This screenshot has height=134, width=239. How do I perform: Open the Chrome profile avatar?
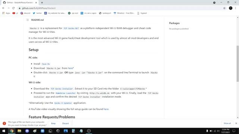pos(231,8)
